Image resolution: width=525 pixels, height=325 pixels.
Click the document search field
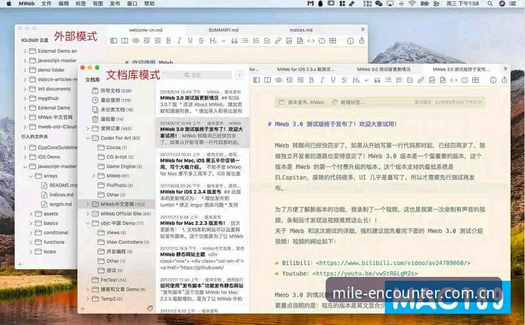coord(198,75)
